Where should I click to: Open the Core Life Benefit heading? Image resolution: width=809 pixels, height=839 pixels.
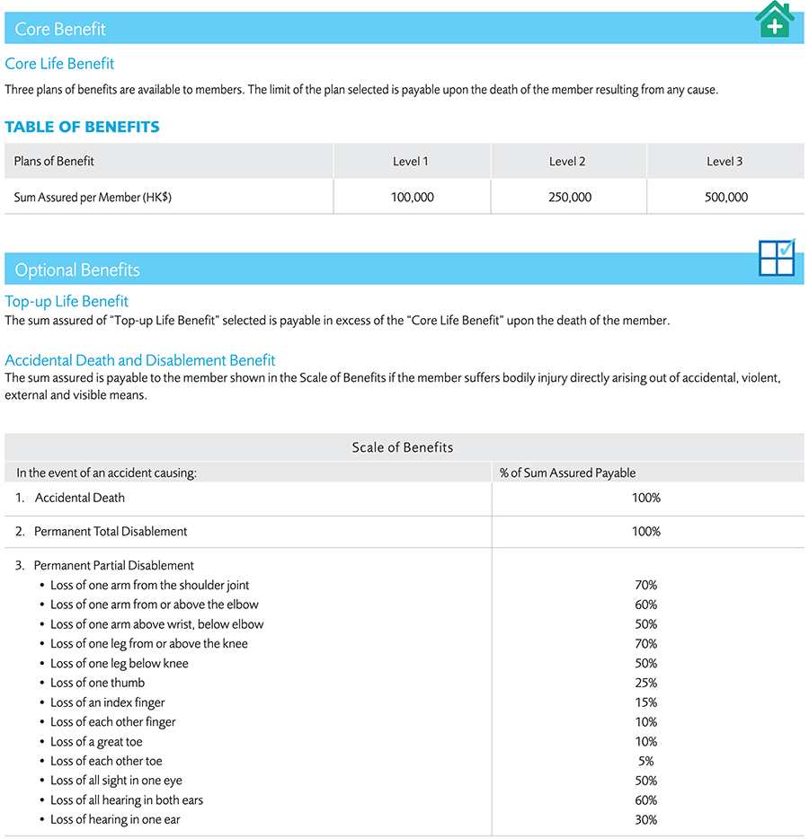click(59, 64)
